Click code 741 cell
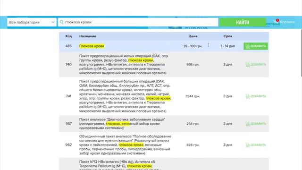This screenshot has height=170, width=302. coord(68,96)
